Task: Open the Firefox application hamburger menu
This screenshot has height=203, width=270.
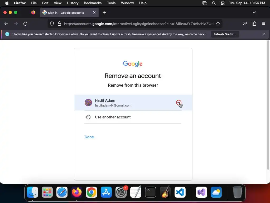Action: (x=264, y=24)
